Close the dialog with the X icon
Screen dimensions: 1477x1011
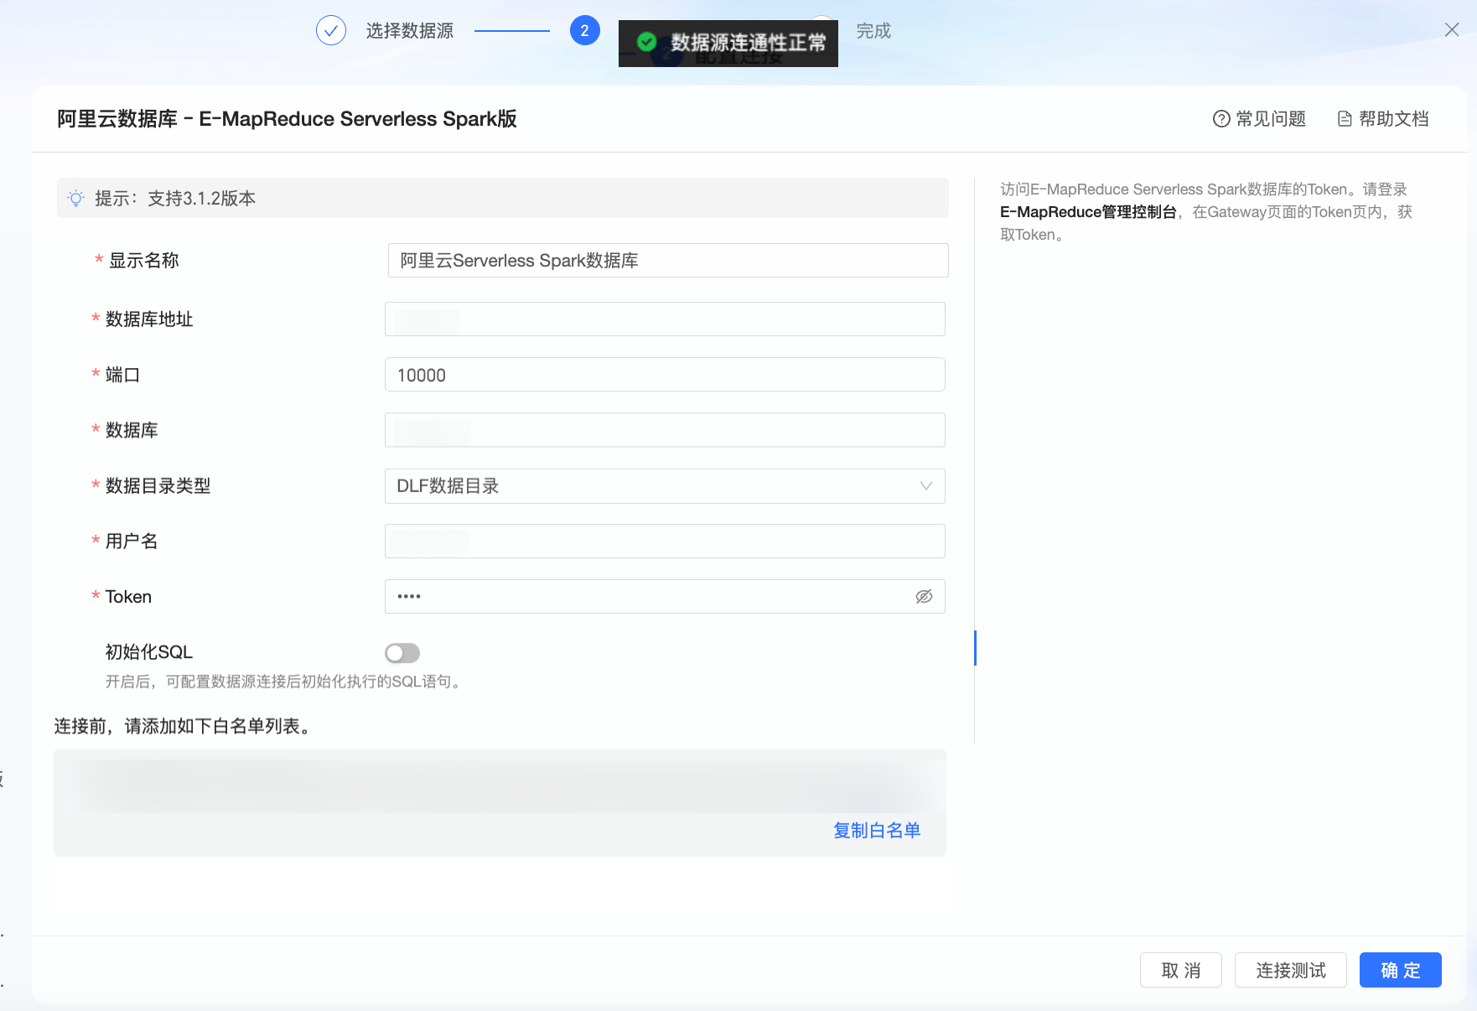pyautogui.click(x=1452, y=29)
